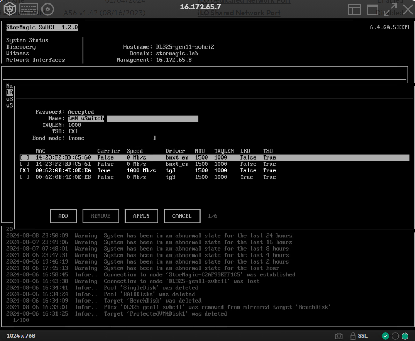Click the Password: Accepted status
415x341 pixels.
click(65, 112)
